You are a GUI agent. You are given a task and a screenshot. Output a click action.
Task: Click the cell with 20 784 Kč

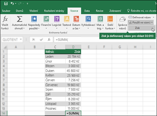tap(73, 56)
